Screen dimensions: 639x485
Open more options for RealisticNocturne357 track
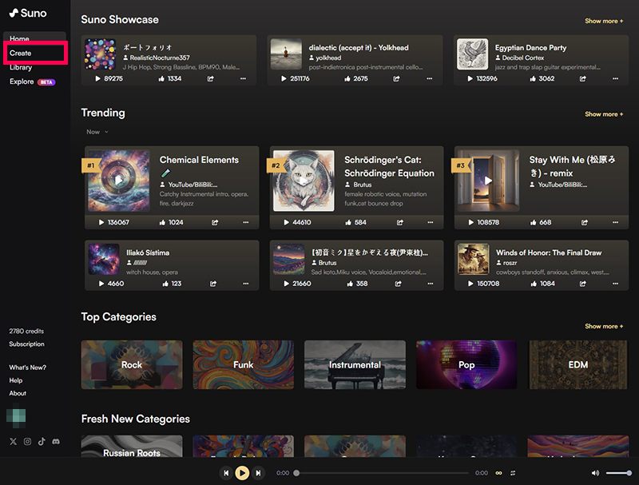point(243,78)
